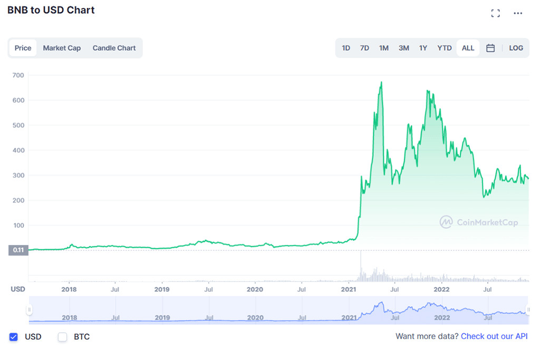The image size is (540, 348).
Task: Click the 2019 label on the x-axis
Action: tap(162, 289)
